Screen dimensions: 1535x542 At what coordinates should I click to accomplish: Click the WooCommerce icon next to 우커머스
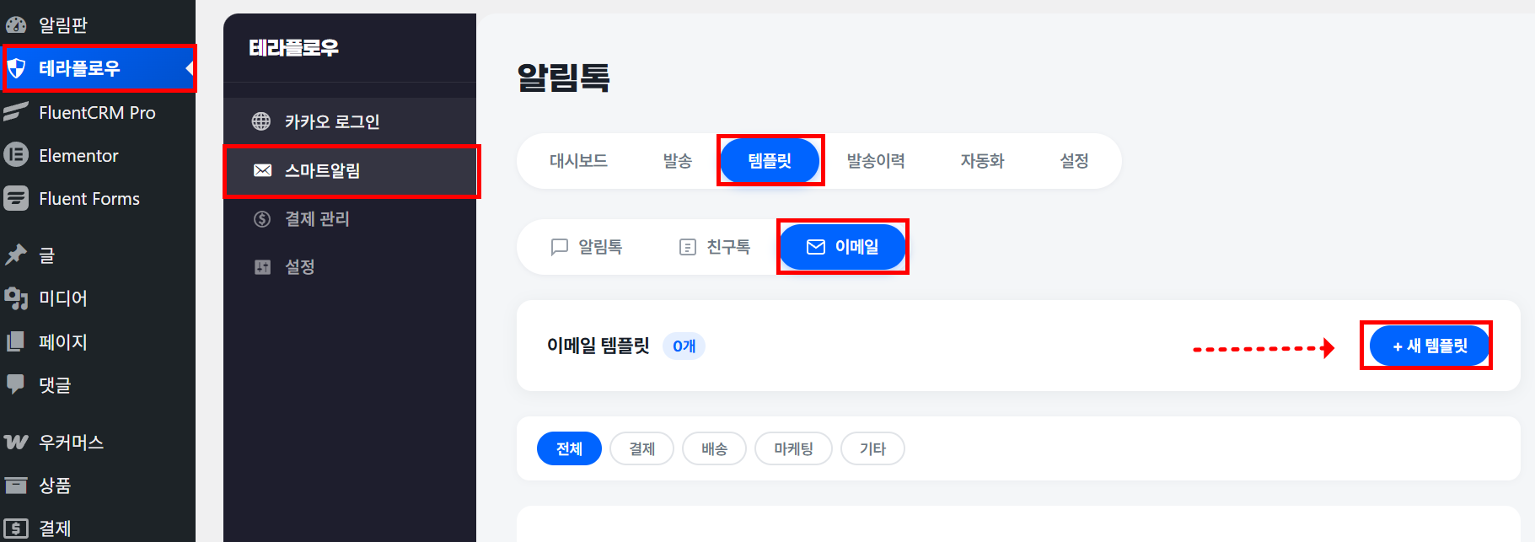(x=16, y=442)
